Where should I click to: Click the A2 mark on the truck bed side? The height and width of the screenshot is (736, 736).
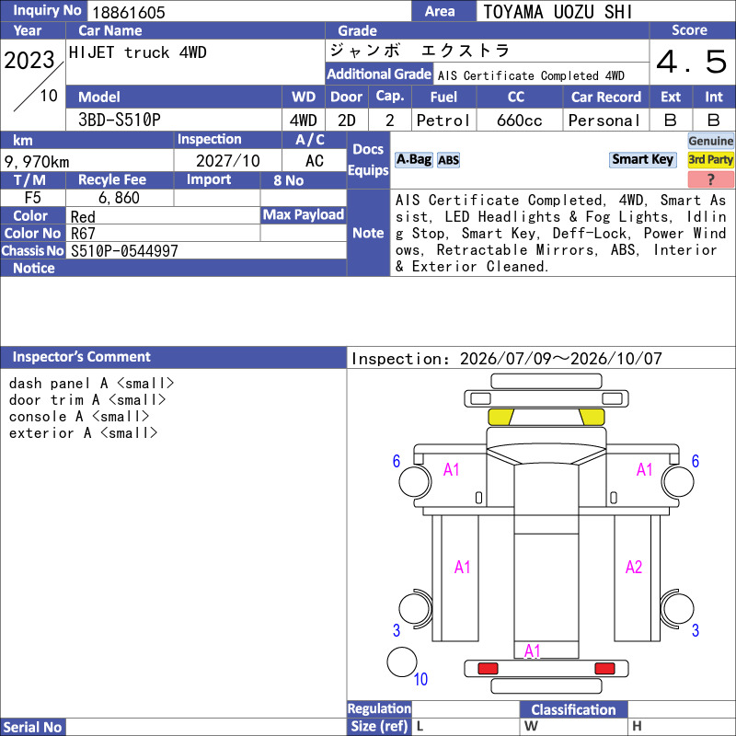634,567
